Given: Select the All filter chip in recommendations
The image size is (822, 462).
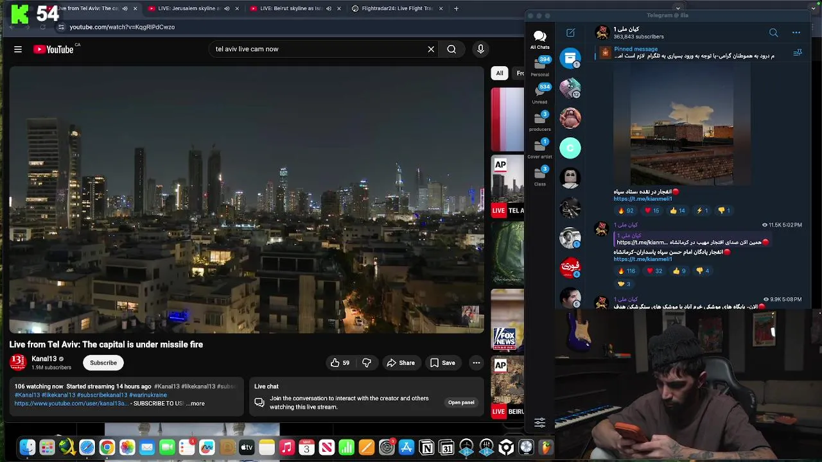Looking at the screenshot, I should 500,73.
